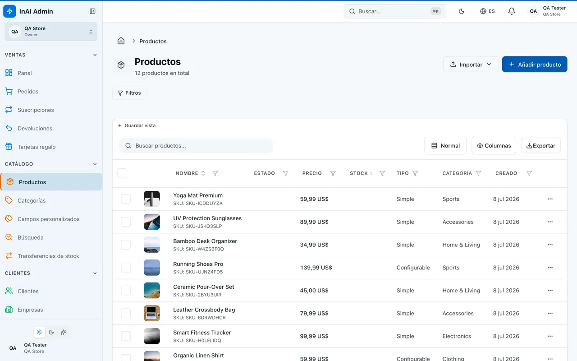Open Campos personalizados
Screen dimensions: 577x361
click(51, 219)
